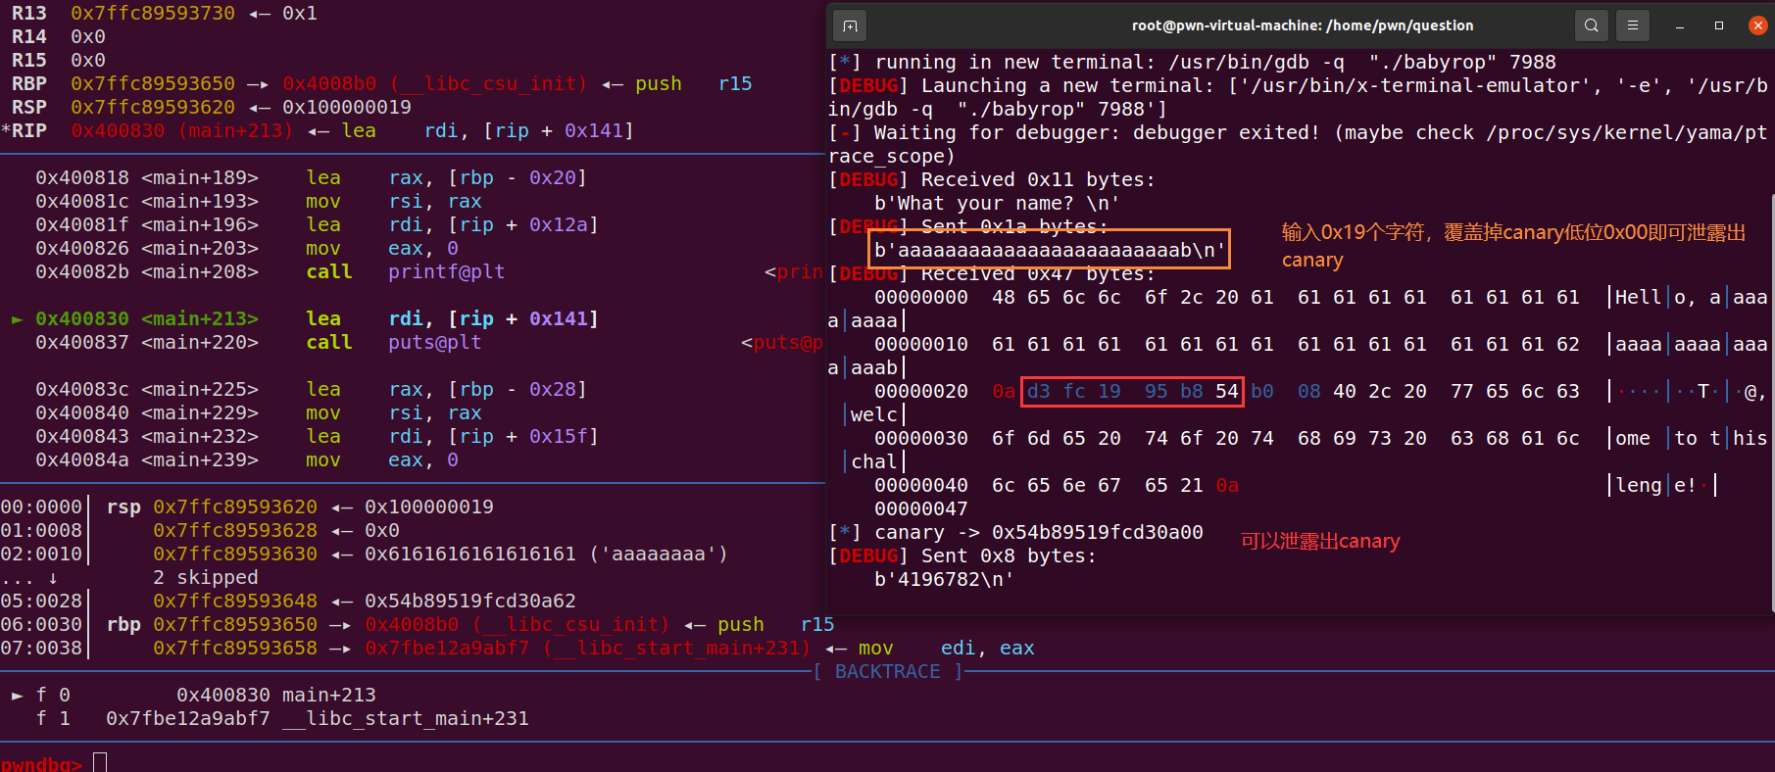The width and height of the screenshot is (1775, 772).
Task: Click the RIP value 0x400830 (main+213)
Action: pos(181,131)
